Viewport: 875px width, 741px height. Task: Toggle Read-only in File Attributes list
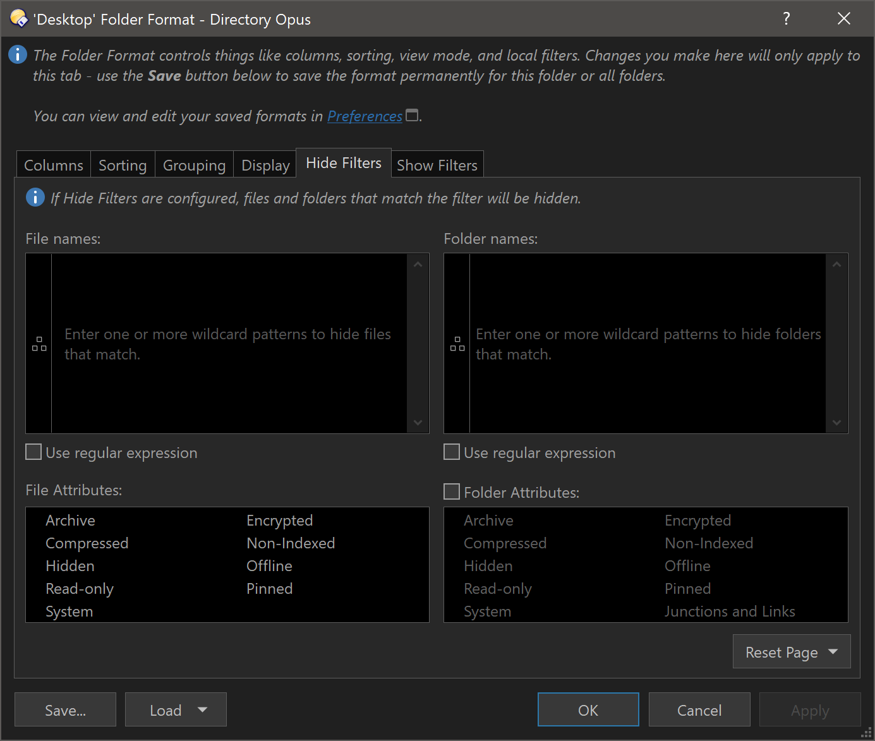pos(80,589)
